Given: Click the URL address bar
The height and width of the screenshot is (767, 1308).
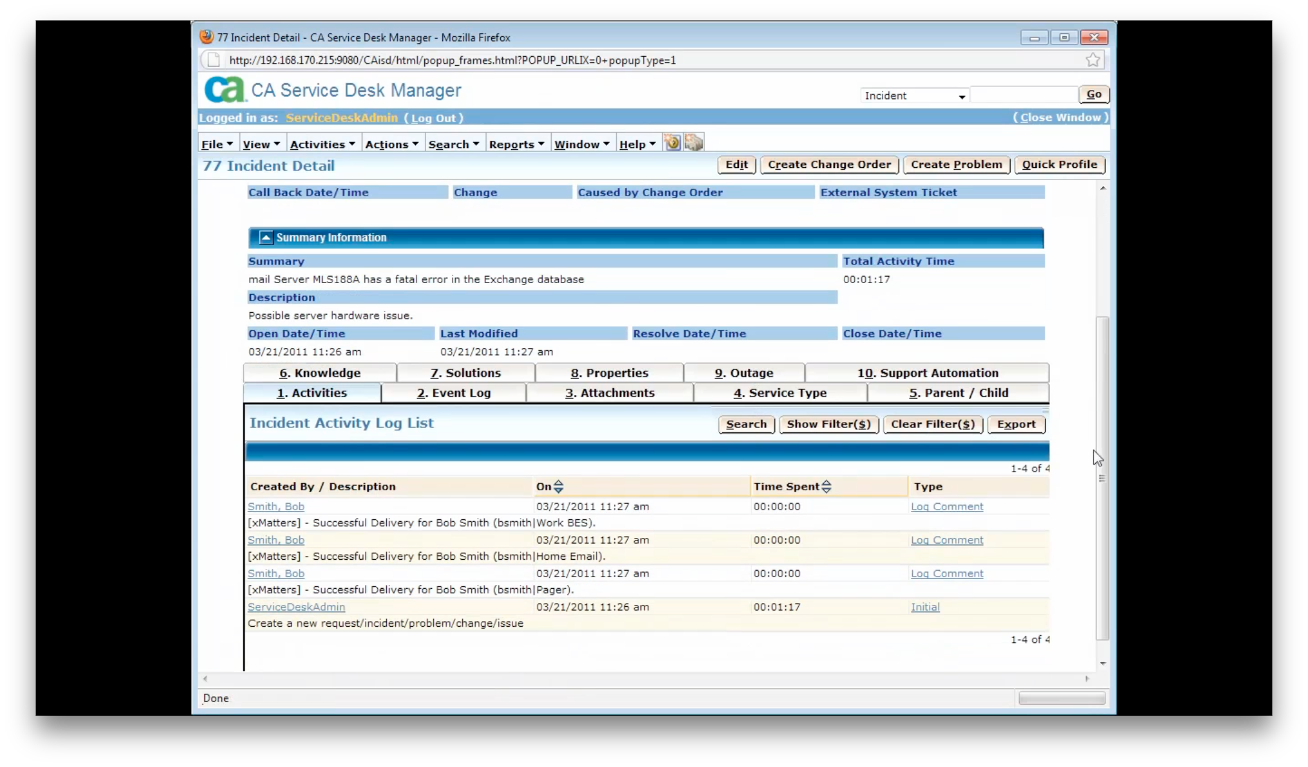Looking at the screenshot, I should click(x=653, y=60).
